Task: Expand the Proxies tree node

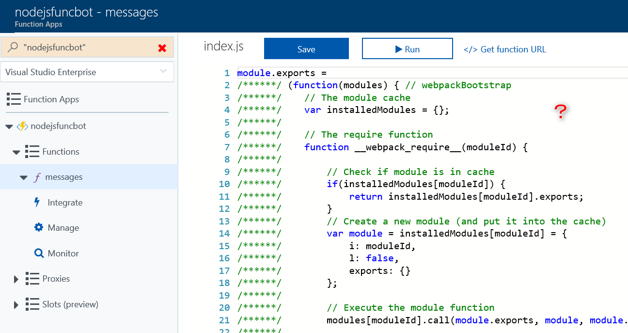Action: pyautogui.click(x=16, y=279)
